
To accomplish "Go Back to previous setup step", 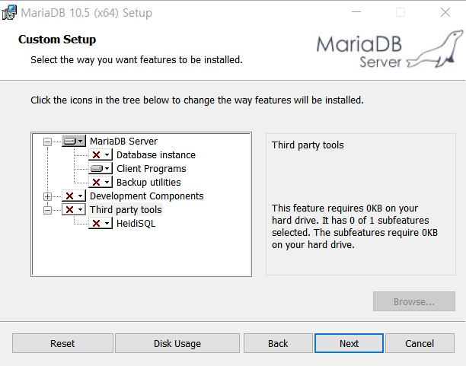I will [278, 343].
